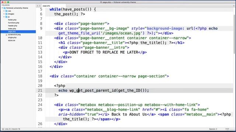Open the tab list dropdown at far right

pyautogui.click(x=234, y=6)
